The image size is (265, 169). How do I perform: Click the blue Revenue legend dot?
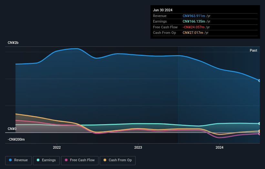(x=10, y=160)
